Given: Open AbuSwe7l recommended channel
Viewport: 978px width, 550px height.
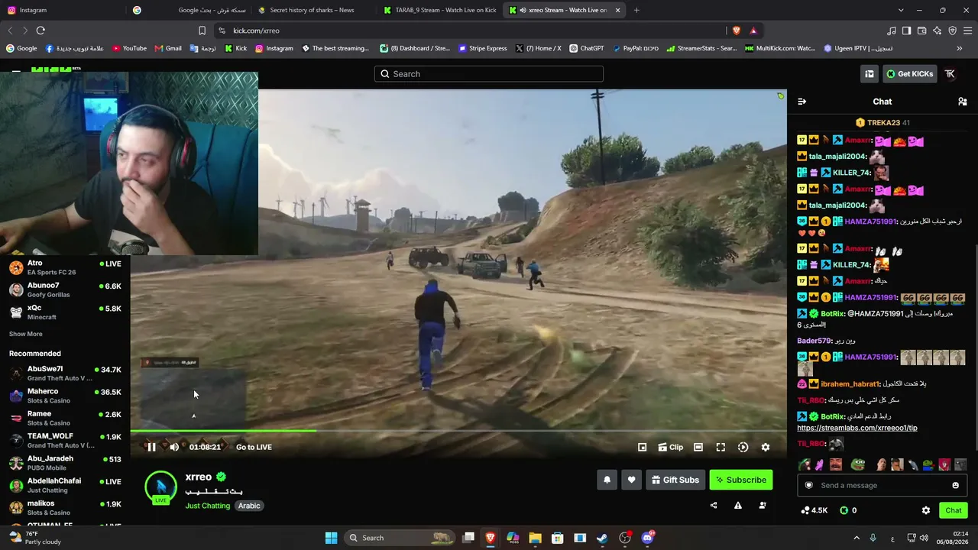Looking at the screenshot, I should [65, 374].
